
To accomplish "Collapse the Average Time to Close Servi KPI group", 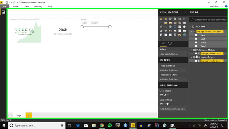I will tap(191, 31).
